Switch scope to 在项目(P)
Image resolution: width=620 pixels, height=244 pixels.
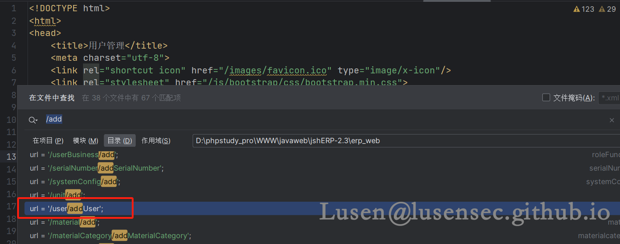(x=48, y=140)
